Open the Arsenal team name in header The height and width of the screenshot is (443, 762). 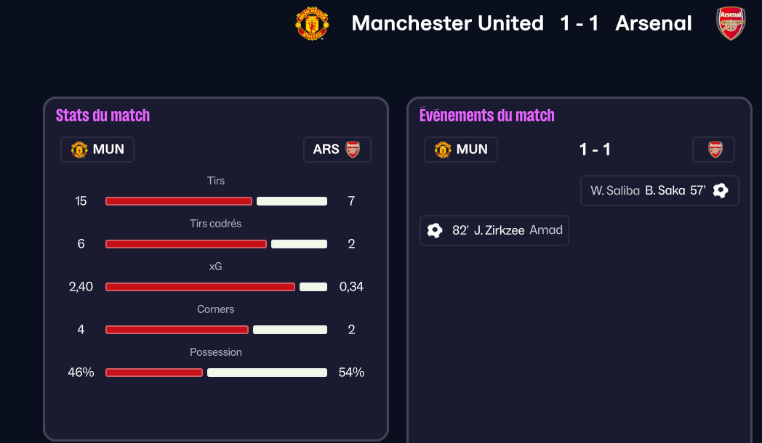tap(654, 23)
